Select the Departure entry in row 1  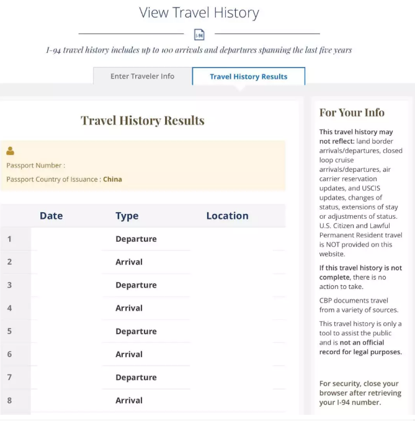(136, 239)
